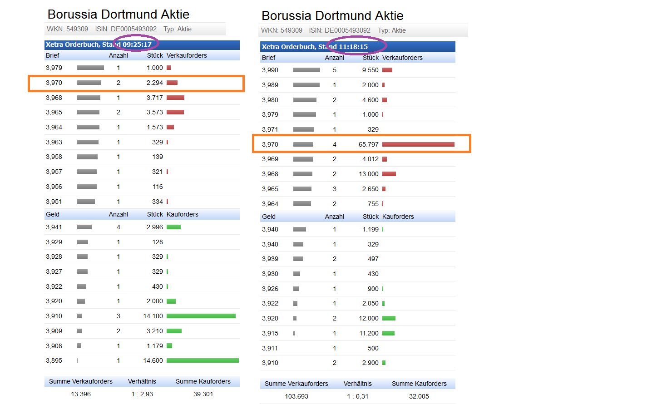Select the bid price 3,895
This screenshot has height=404, width=657.
(x=54, y=360)
